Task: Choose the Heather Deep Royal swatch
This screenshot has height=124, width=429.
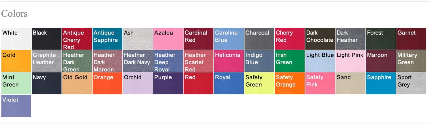Action: tap(168, 61)
